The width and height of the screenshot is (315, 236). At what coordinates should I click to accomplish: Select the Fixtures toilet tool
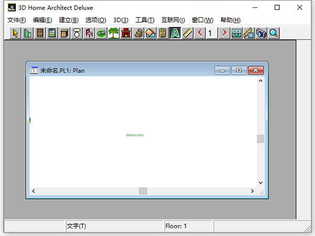point(77,33)
